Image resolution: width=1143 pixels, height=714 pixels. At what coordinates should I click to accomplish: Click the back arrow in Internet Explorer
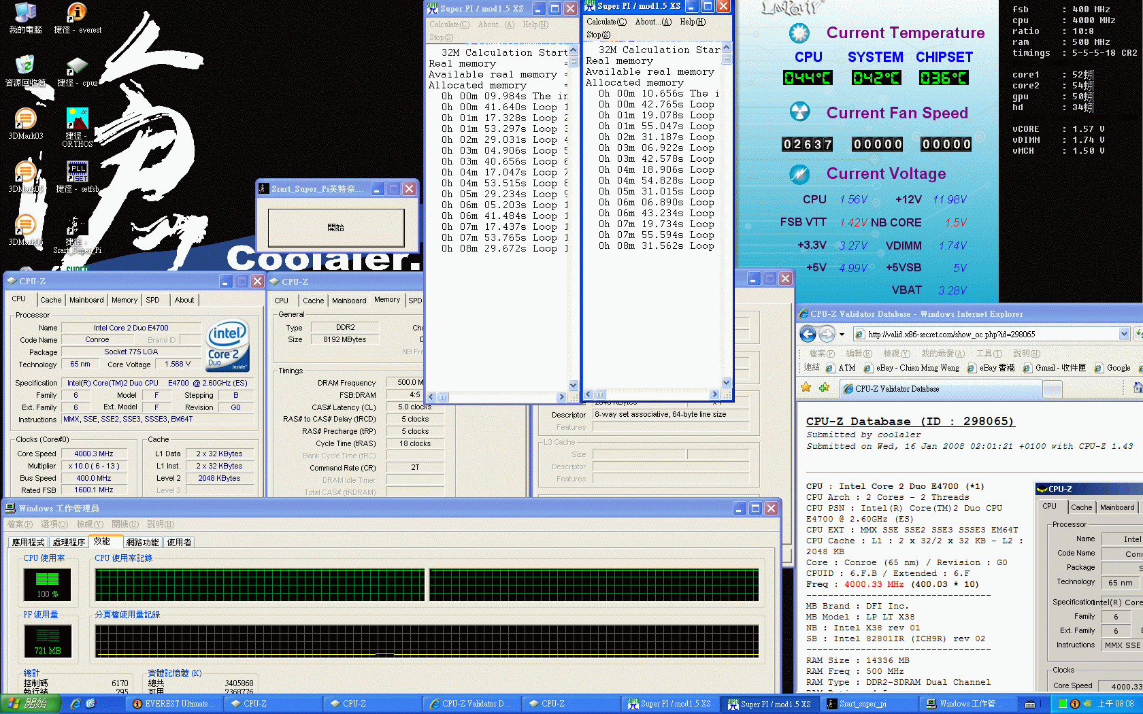click(808, 334)
